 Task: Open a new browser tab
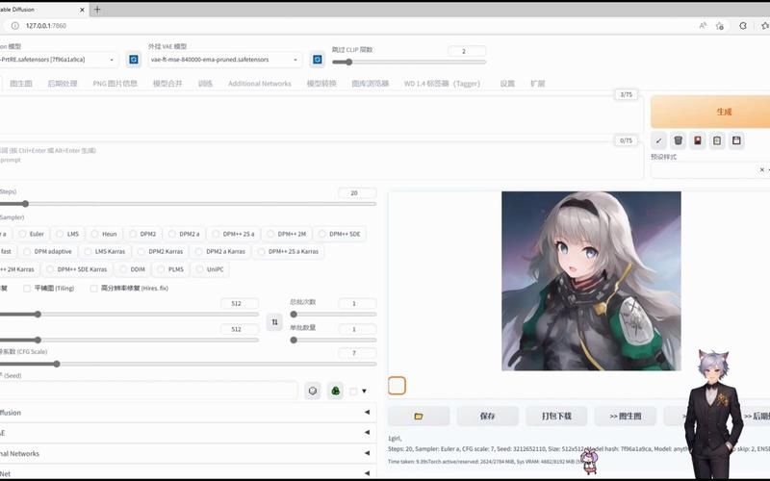tap(97, 10)
